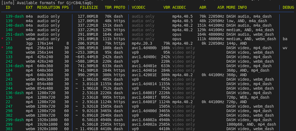Select format ID 242

click(9, 62)
